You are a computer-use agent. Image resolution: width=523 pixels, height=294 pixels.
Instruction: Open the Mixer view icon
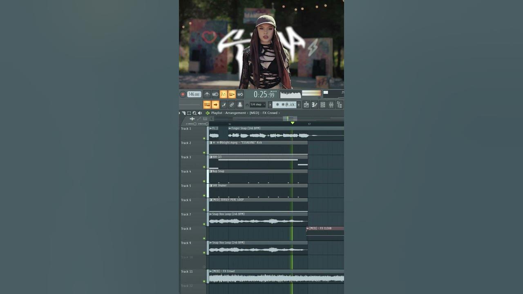[331, 105]
